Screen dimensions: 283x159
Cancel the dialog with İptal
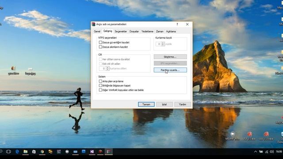click(x=164, y=104)
